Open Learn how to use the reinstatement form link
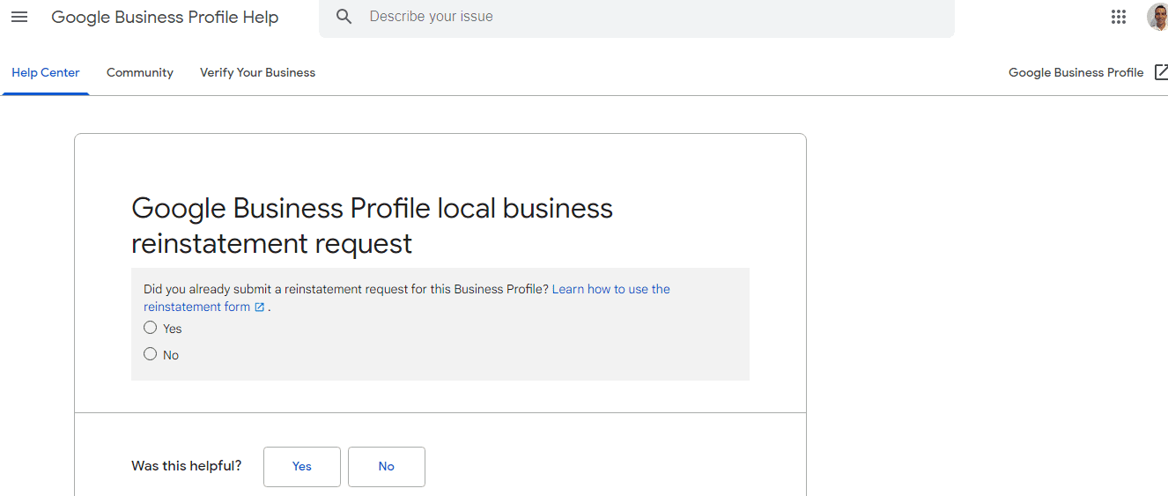 407,298
